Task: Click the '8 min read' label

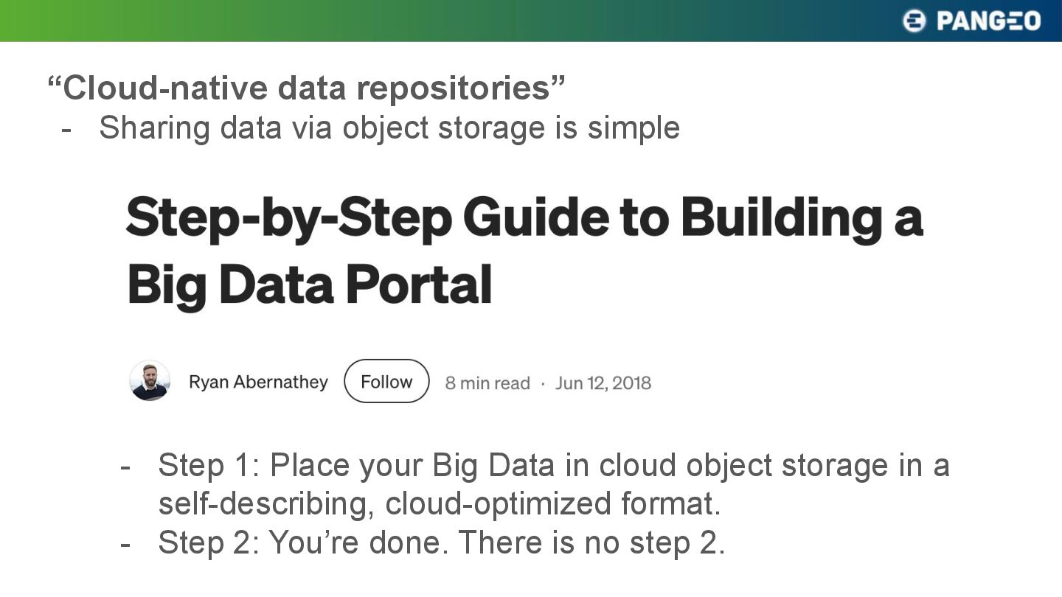Action: tap(487, 383)
